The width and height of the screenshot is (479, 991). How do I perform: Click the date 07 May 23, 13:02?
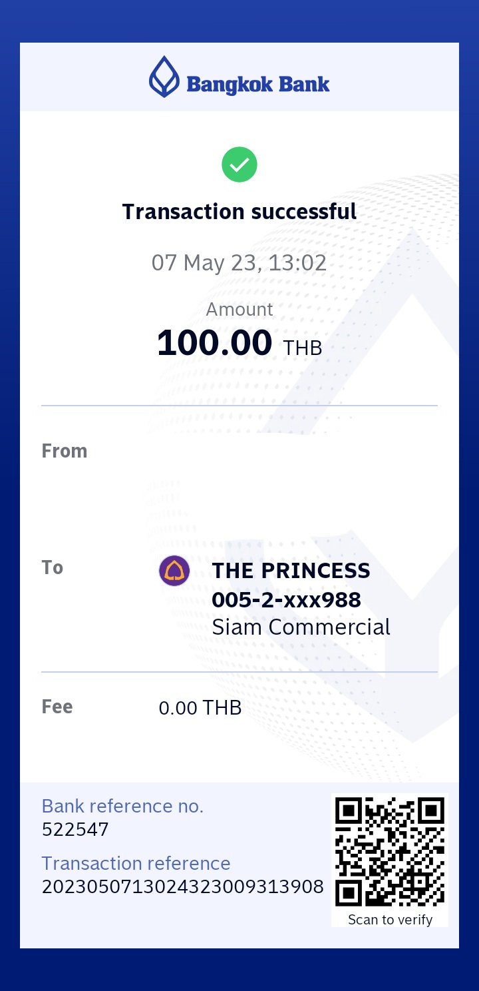(239, 262)
